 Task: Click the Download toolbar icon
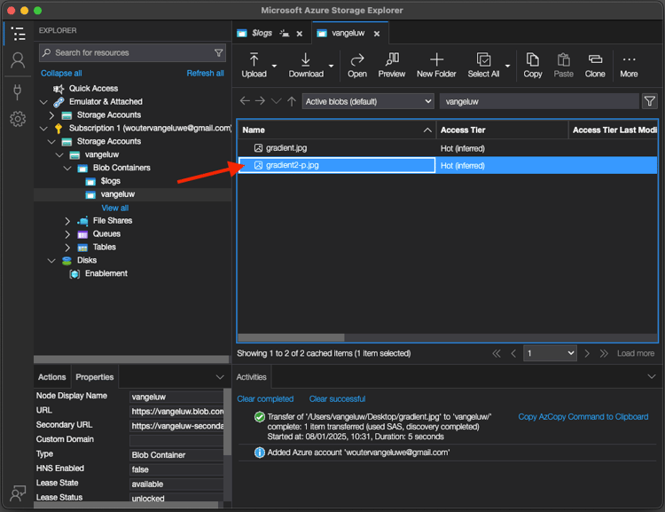tap(306, 65)
